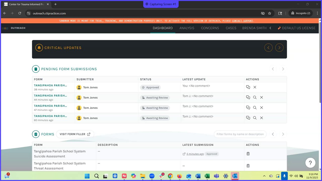Click the Filter forms by name input
Image resolution: width=322 pixels, height=181 pixels.
pos(240,134)
